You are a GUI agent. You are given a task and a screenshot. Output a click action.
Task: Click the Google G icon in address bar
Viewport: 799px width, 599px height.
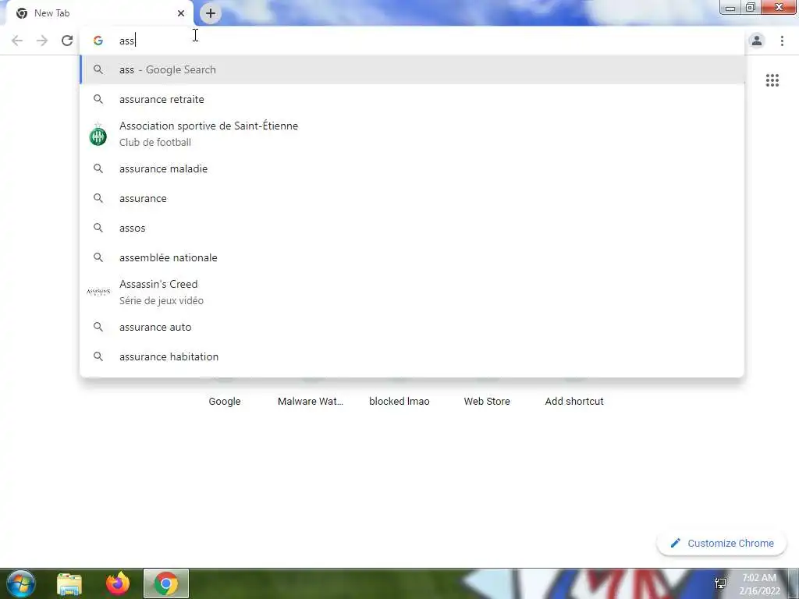click(98, 41)
